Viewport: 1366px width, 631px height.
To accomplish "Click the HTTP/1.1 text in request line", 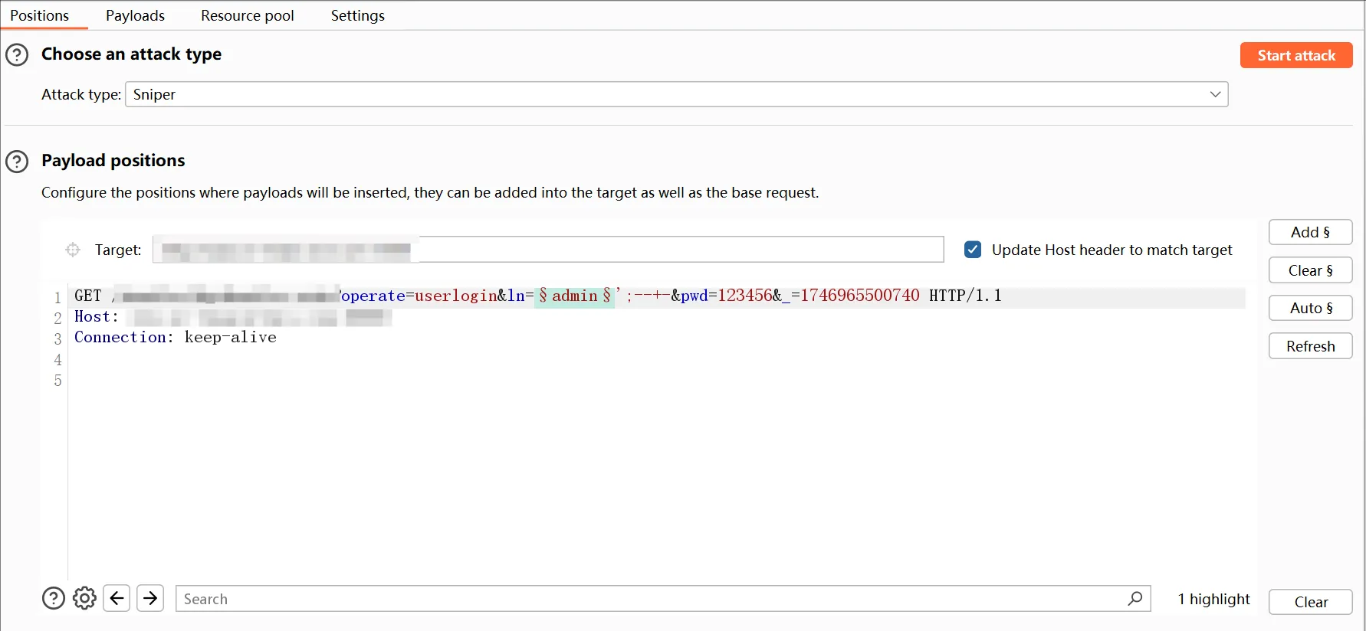I will point(965,296).
